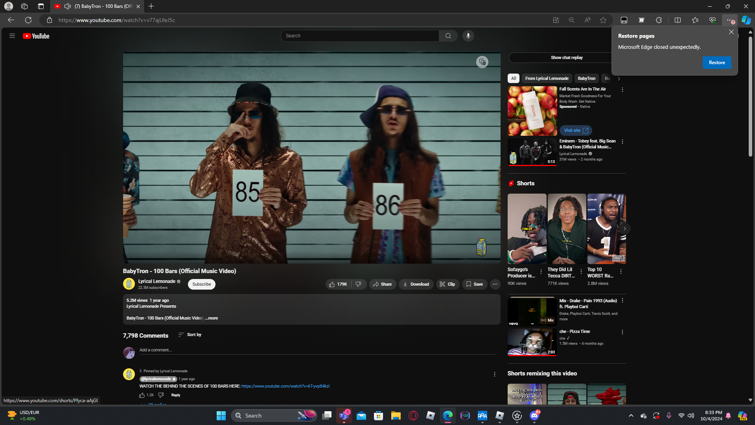The width and height of the screenshot is (755, 425).
Task: Open options for Eminem Tobey video
Action: tap(622, 142)
